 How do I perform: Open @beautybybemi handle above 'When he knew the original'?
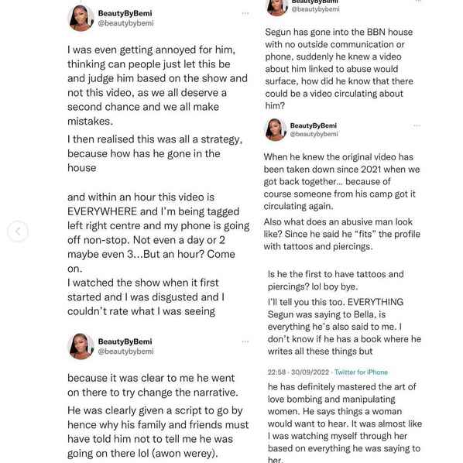[314, 134]
